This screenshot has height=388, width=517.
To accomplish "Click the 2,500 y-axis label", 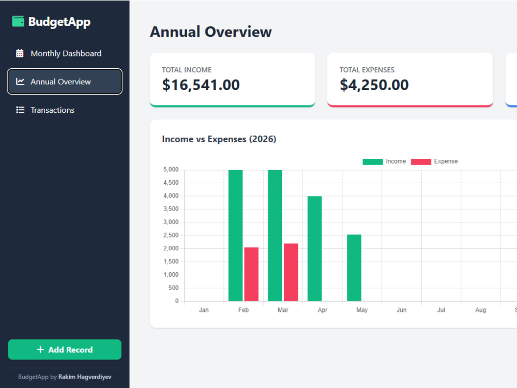I will point(171,235).
